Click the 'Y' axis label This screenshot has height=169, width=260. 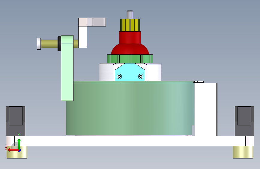[x=19, y=135]
